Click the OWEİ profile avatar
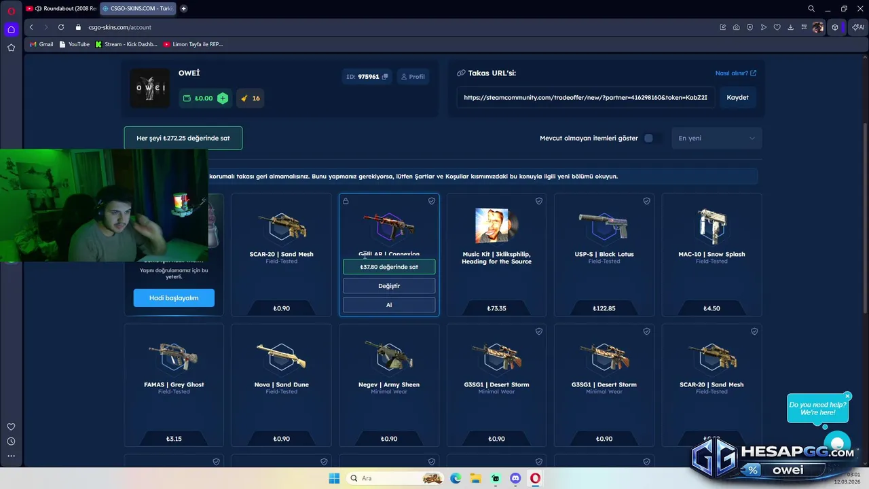Screen dimensions: 869x489 (150, 88)
